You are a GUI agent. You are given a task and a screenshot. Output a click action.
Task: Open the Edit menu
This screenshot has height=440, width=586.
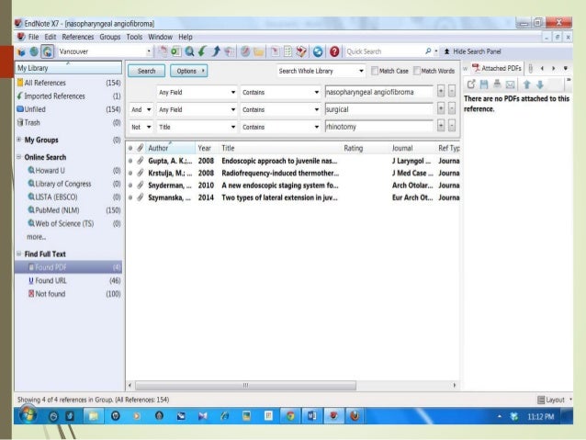[x=51, y=37]
